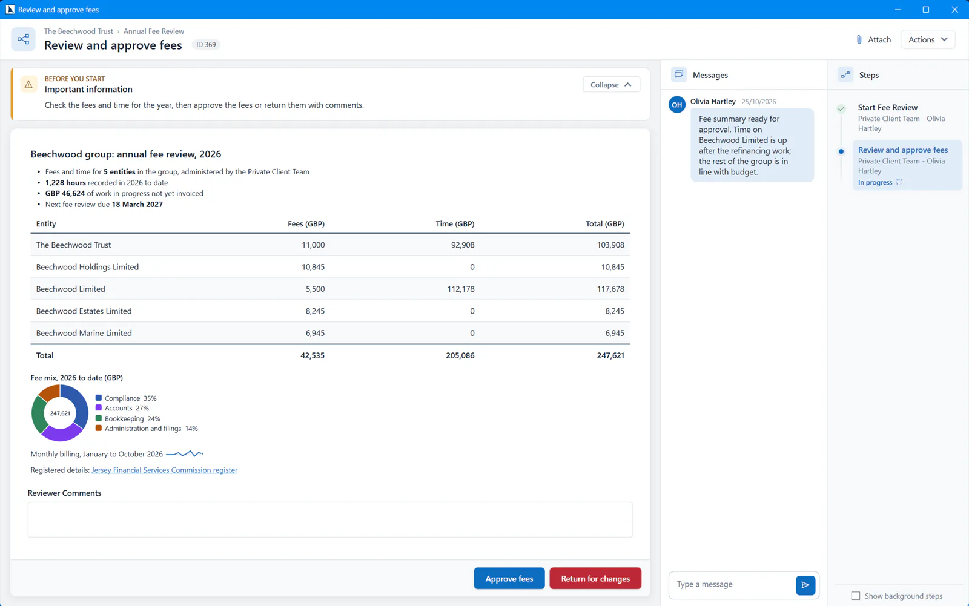Open The Beechwood Trust breadcrumb
The height and width of the screenshot is (606, 969).
tap(79, 31)
